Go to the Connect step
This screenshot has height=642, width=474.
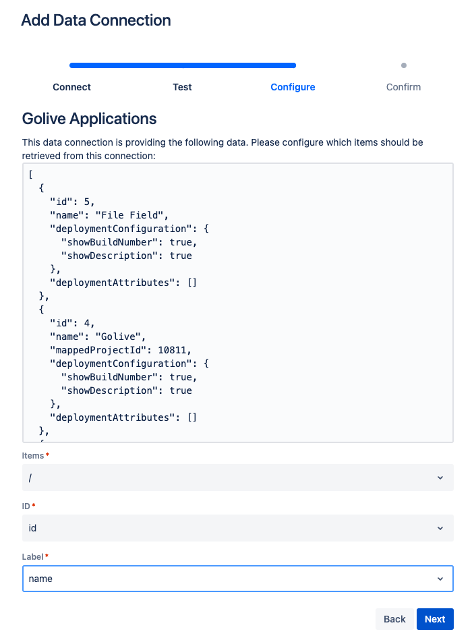(x=71, y=87)
